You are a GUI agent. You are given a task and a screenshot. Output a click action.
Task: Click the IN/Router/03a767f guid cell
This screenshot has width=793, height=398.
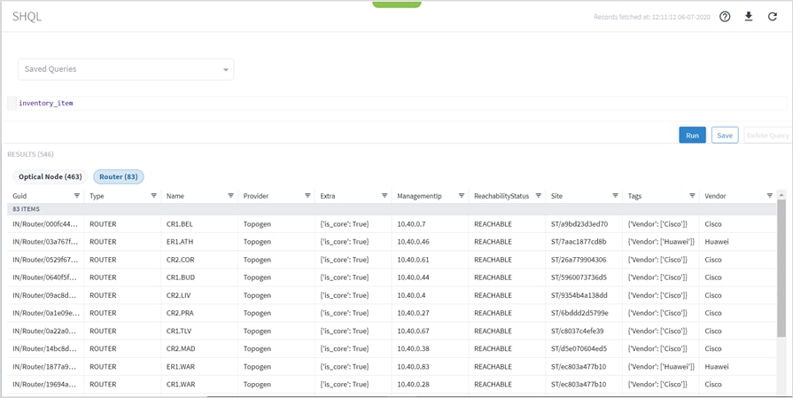pyautogui.click(x=45, y=242)
